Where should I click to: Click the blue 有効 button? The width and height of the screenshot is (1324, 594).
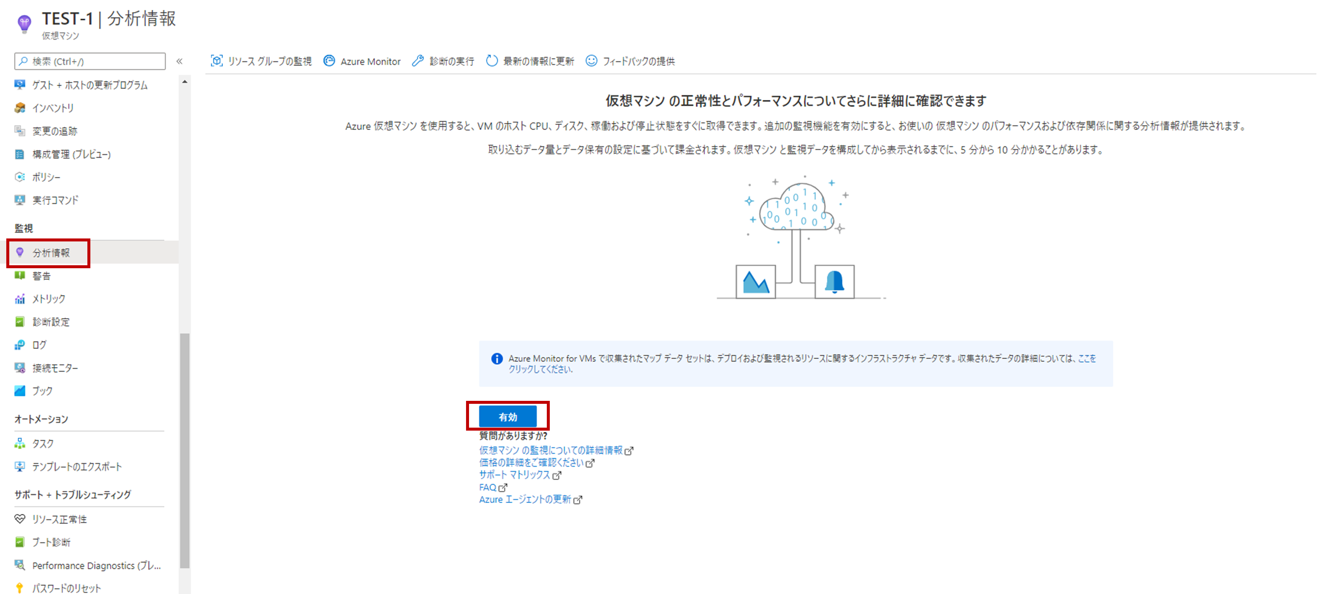click(507, 416)
